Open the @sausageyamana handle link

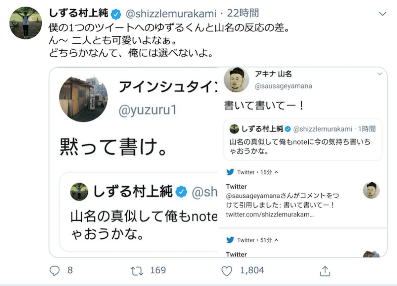pyautogui.click(x=283, y=86)
